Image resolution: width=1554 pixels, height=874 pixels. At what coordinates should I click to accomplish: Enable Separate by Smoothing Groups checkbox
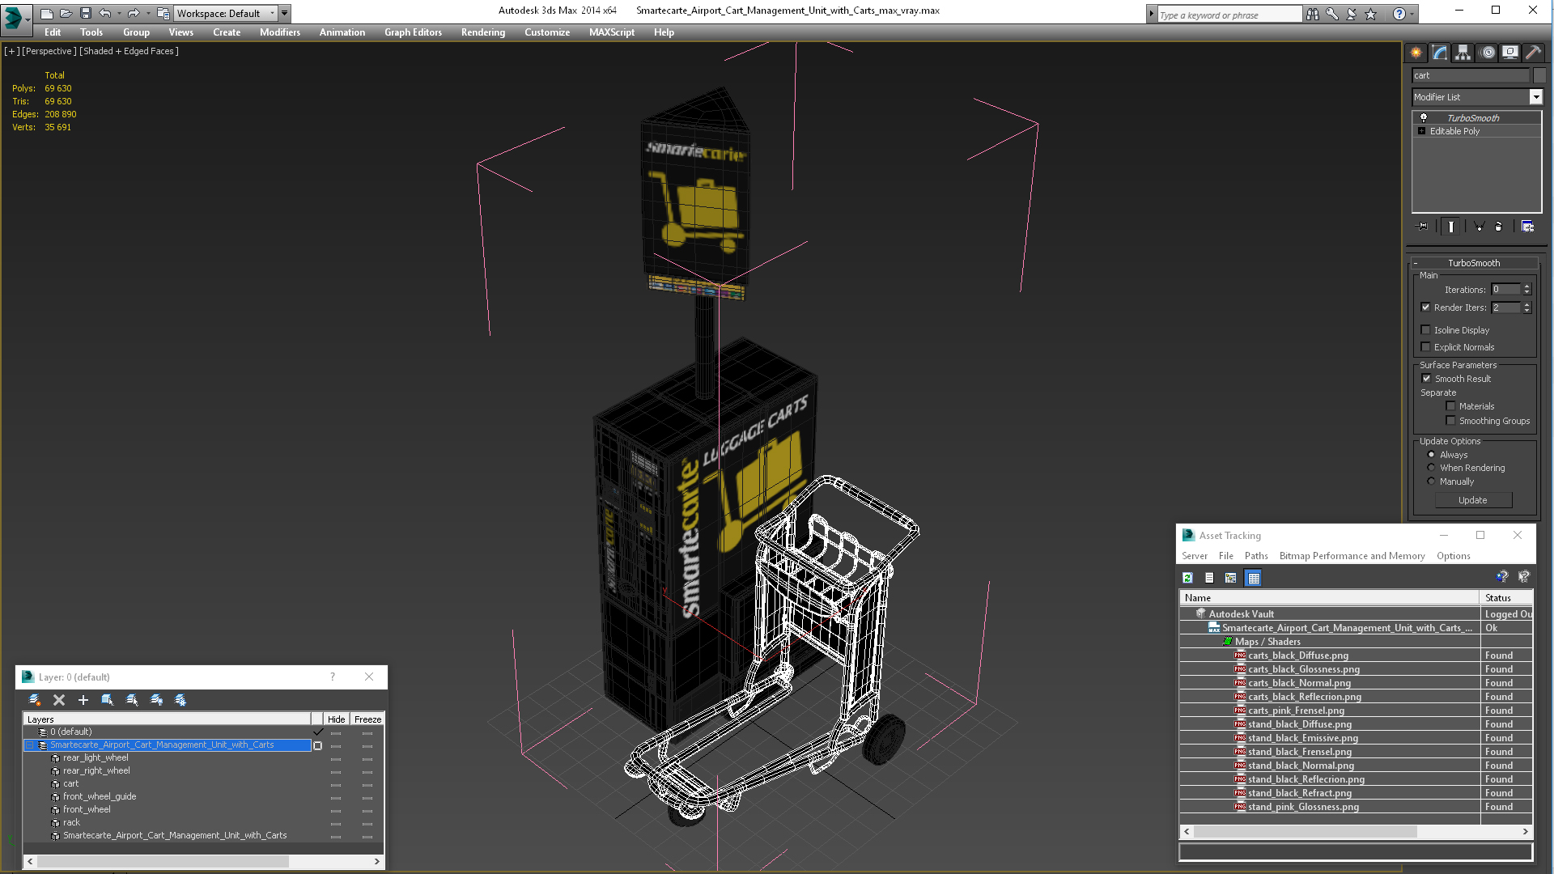[1450, 421]
